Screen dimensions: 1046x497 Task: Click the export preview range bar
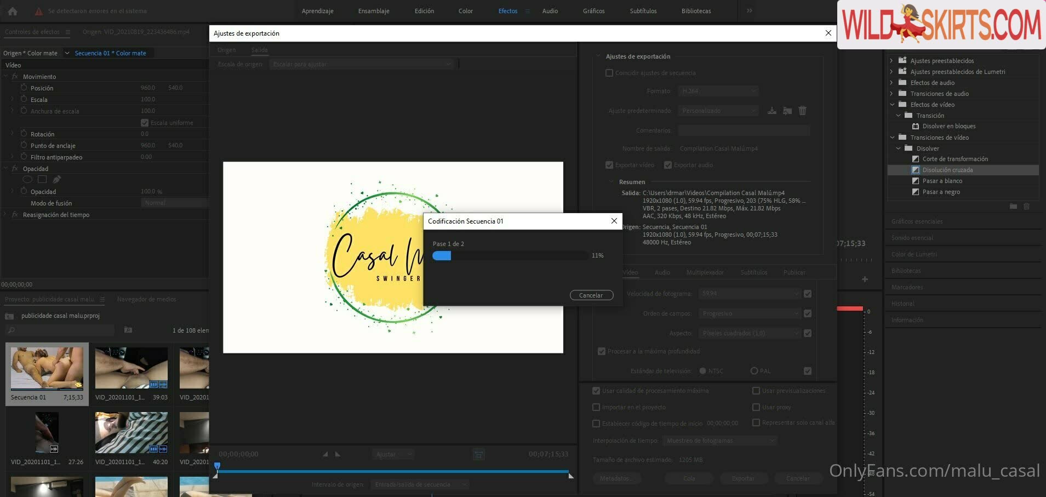(x=393, y=471)
